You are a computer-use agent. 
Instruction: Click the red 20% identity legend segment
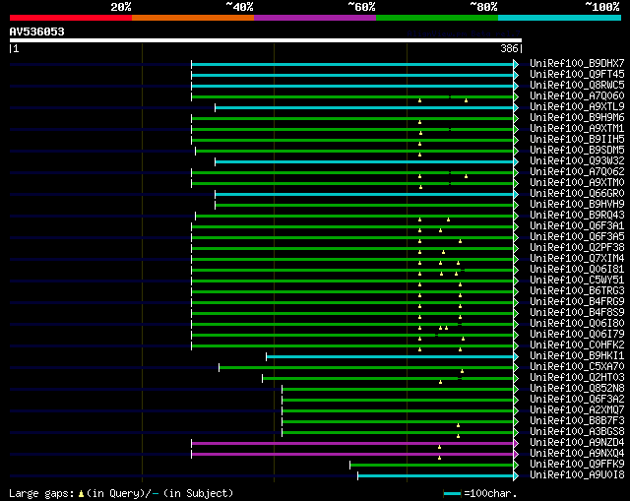[x=71, y=18]
